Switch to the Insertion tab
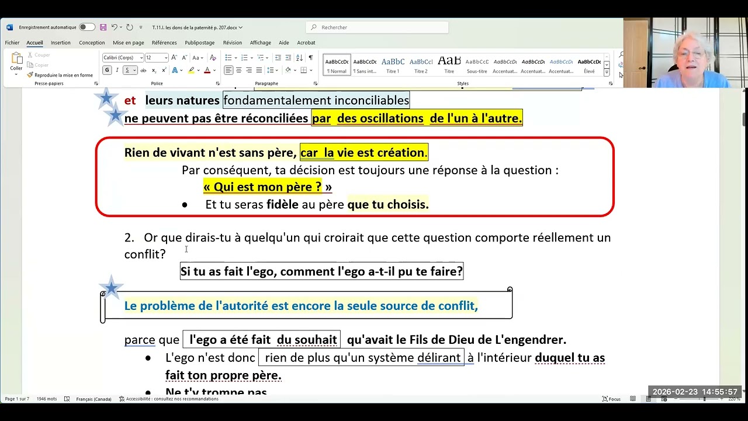The height and width of the screenshot is (421, 748). 61,43
